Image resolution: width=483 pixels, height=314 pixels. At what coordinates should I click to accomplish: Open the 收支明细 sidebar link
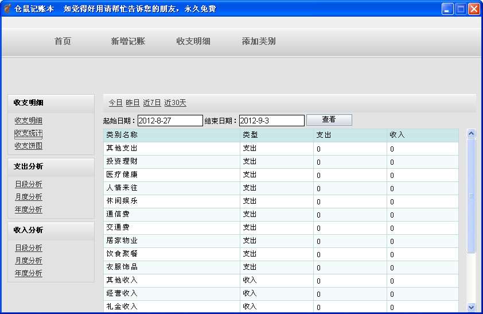click(x=28, y=121)
